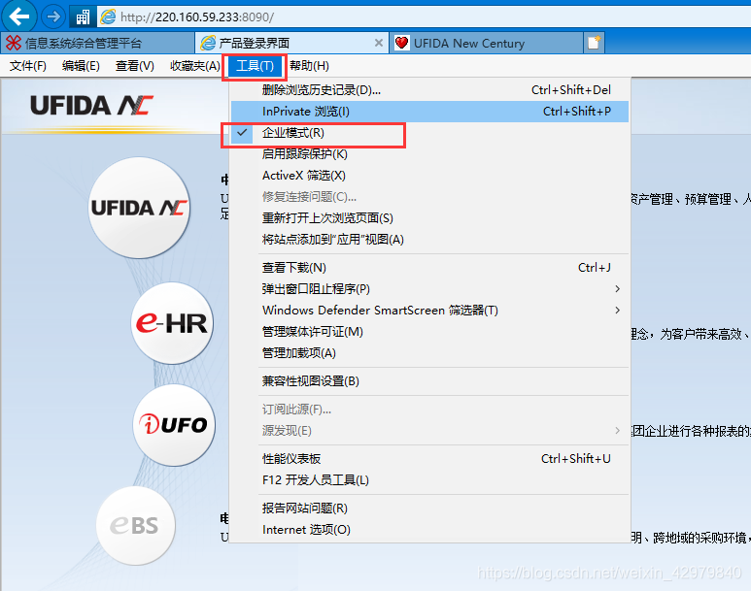Click the iUFO round product button
The height and width of the screenshot is (591, 751).
pos(174,425)
